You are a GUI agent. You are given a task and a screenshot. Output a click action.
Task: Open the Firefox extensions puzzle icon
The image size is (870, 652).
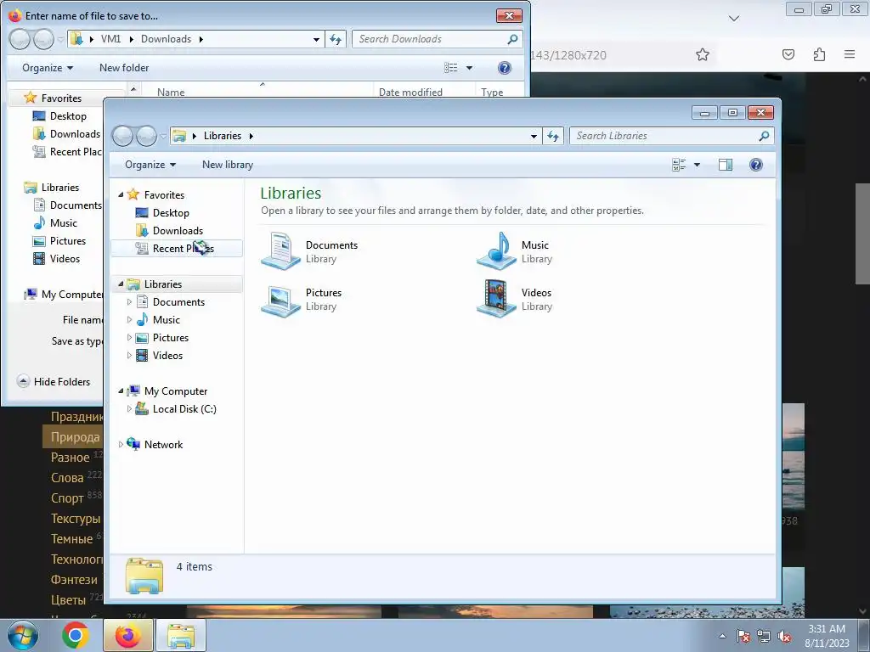click(x=819, y=54)
